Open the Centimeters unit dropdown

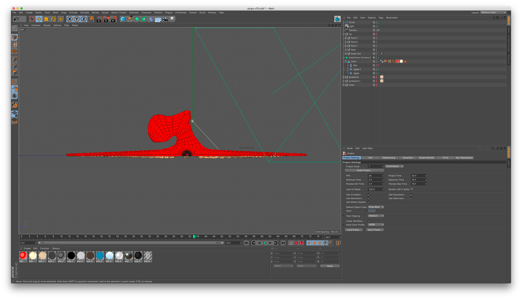394,166
